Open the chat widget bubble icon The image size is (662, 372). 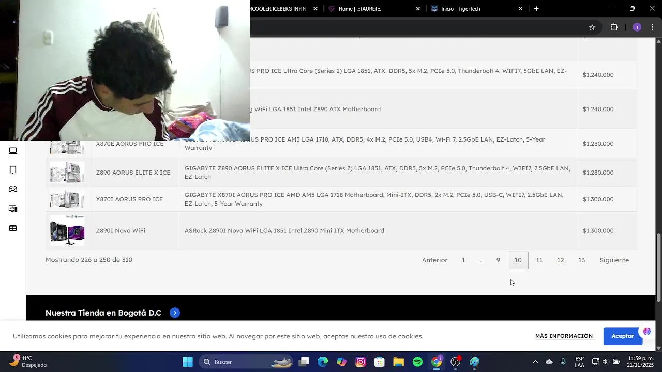point(647,331)
